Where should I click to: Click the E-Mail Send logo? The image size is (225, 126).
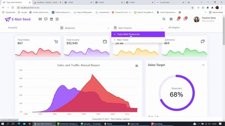point(18,19)
